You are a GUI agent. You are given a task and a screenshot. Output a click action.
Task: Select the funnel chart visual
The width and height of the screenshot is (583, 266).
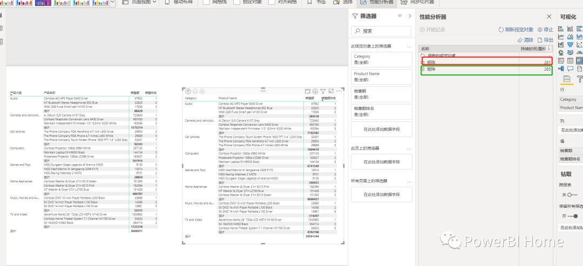[x=571, y=45]
